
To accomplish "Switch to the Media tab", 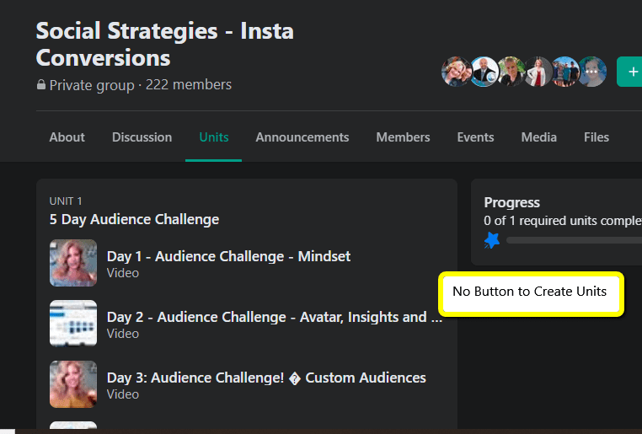I will point(539,137).
